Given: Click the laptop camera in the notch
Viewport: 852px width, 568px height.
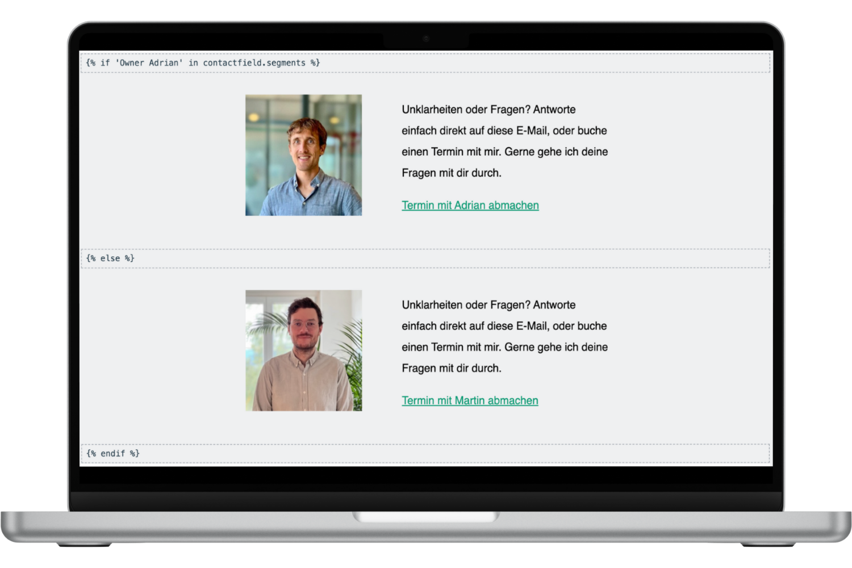Looking at the screenshot, I should pos(426,39).
